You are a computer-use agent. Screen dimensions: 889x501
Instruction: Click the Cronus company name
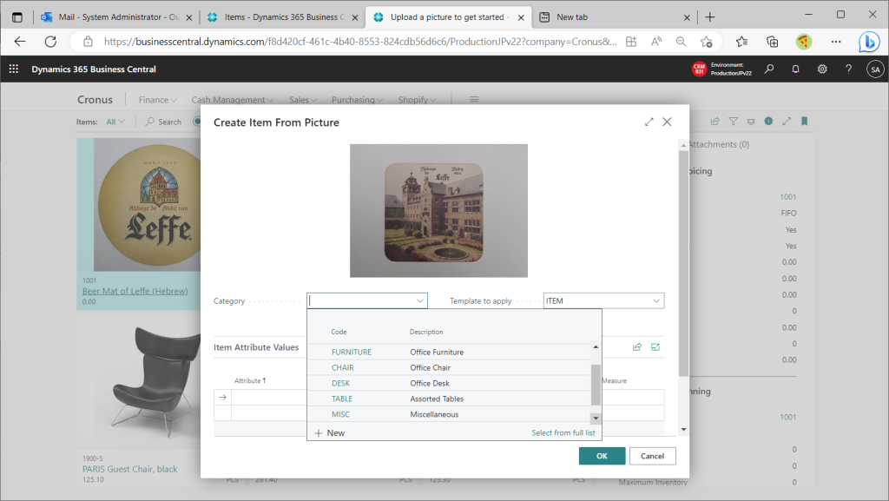pos(95,100)
